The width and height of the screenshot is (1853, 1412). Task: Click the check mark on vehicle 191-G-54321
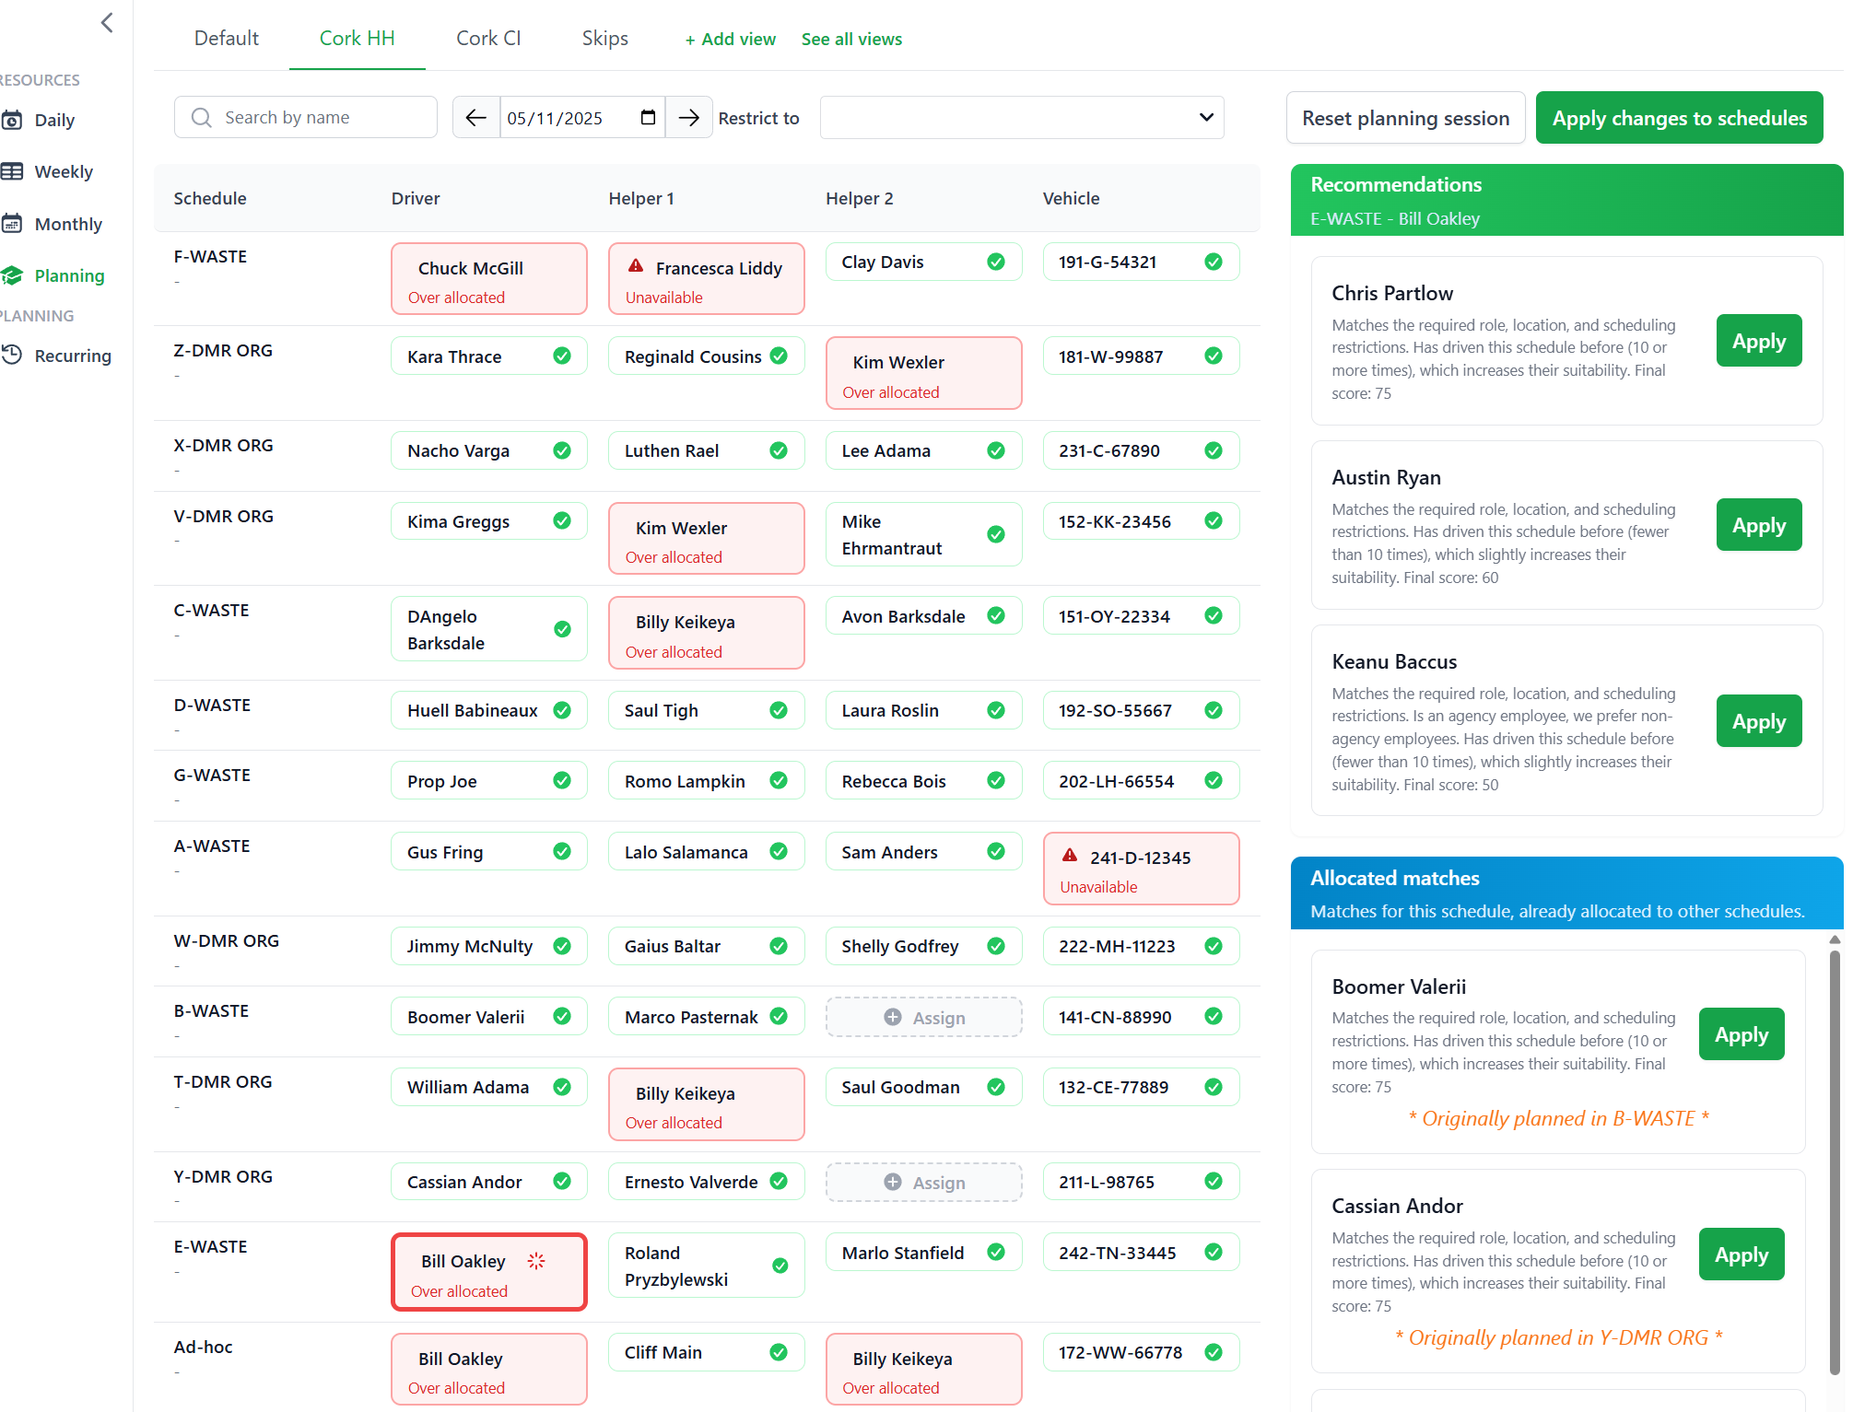pos(1214,263)
